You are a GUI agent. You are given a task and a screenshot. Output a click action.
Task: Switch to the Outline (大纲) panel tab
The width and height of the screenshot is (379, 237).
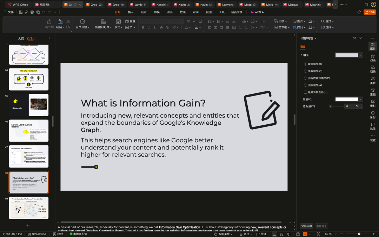tap(21, 39)
